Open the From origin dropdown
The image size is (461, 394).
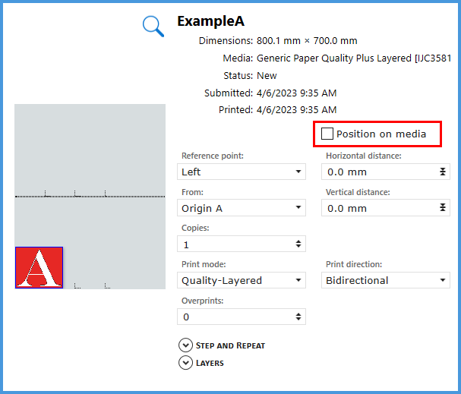pyautogui.click(x=242, y=208)
